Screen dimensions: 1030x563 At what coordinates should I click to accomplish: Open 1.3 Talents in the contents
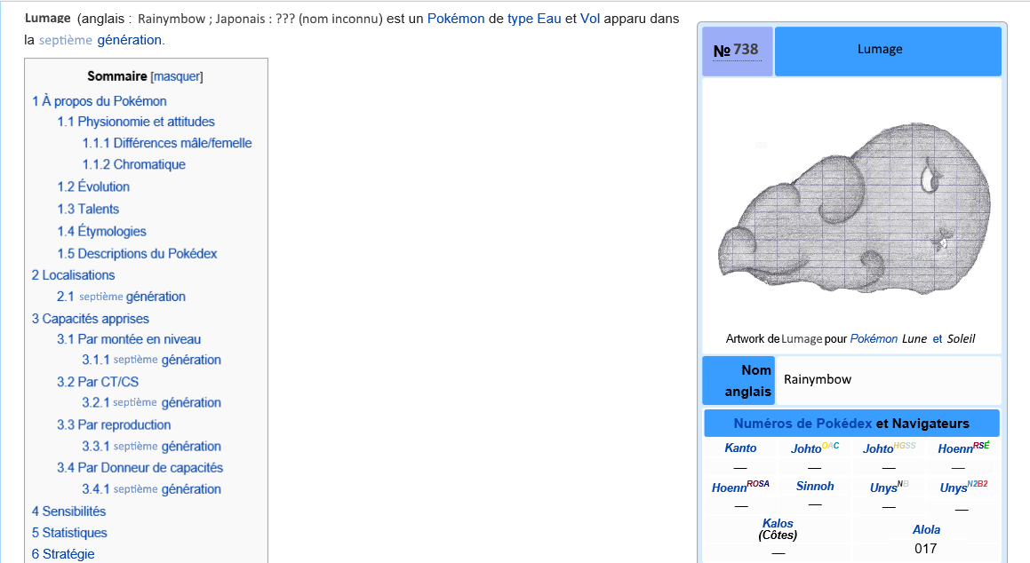(87, 209)
